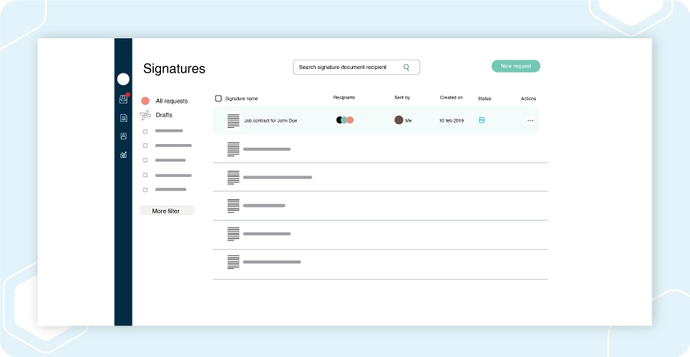This screenshot has height=357, width=690.
Task: Click the recipient avatars in Job contract row
Action: click(345, 120)
